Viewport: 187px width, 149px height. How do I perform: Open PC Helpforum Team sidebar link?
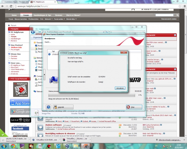[18, 65]
